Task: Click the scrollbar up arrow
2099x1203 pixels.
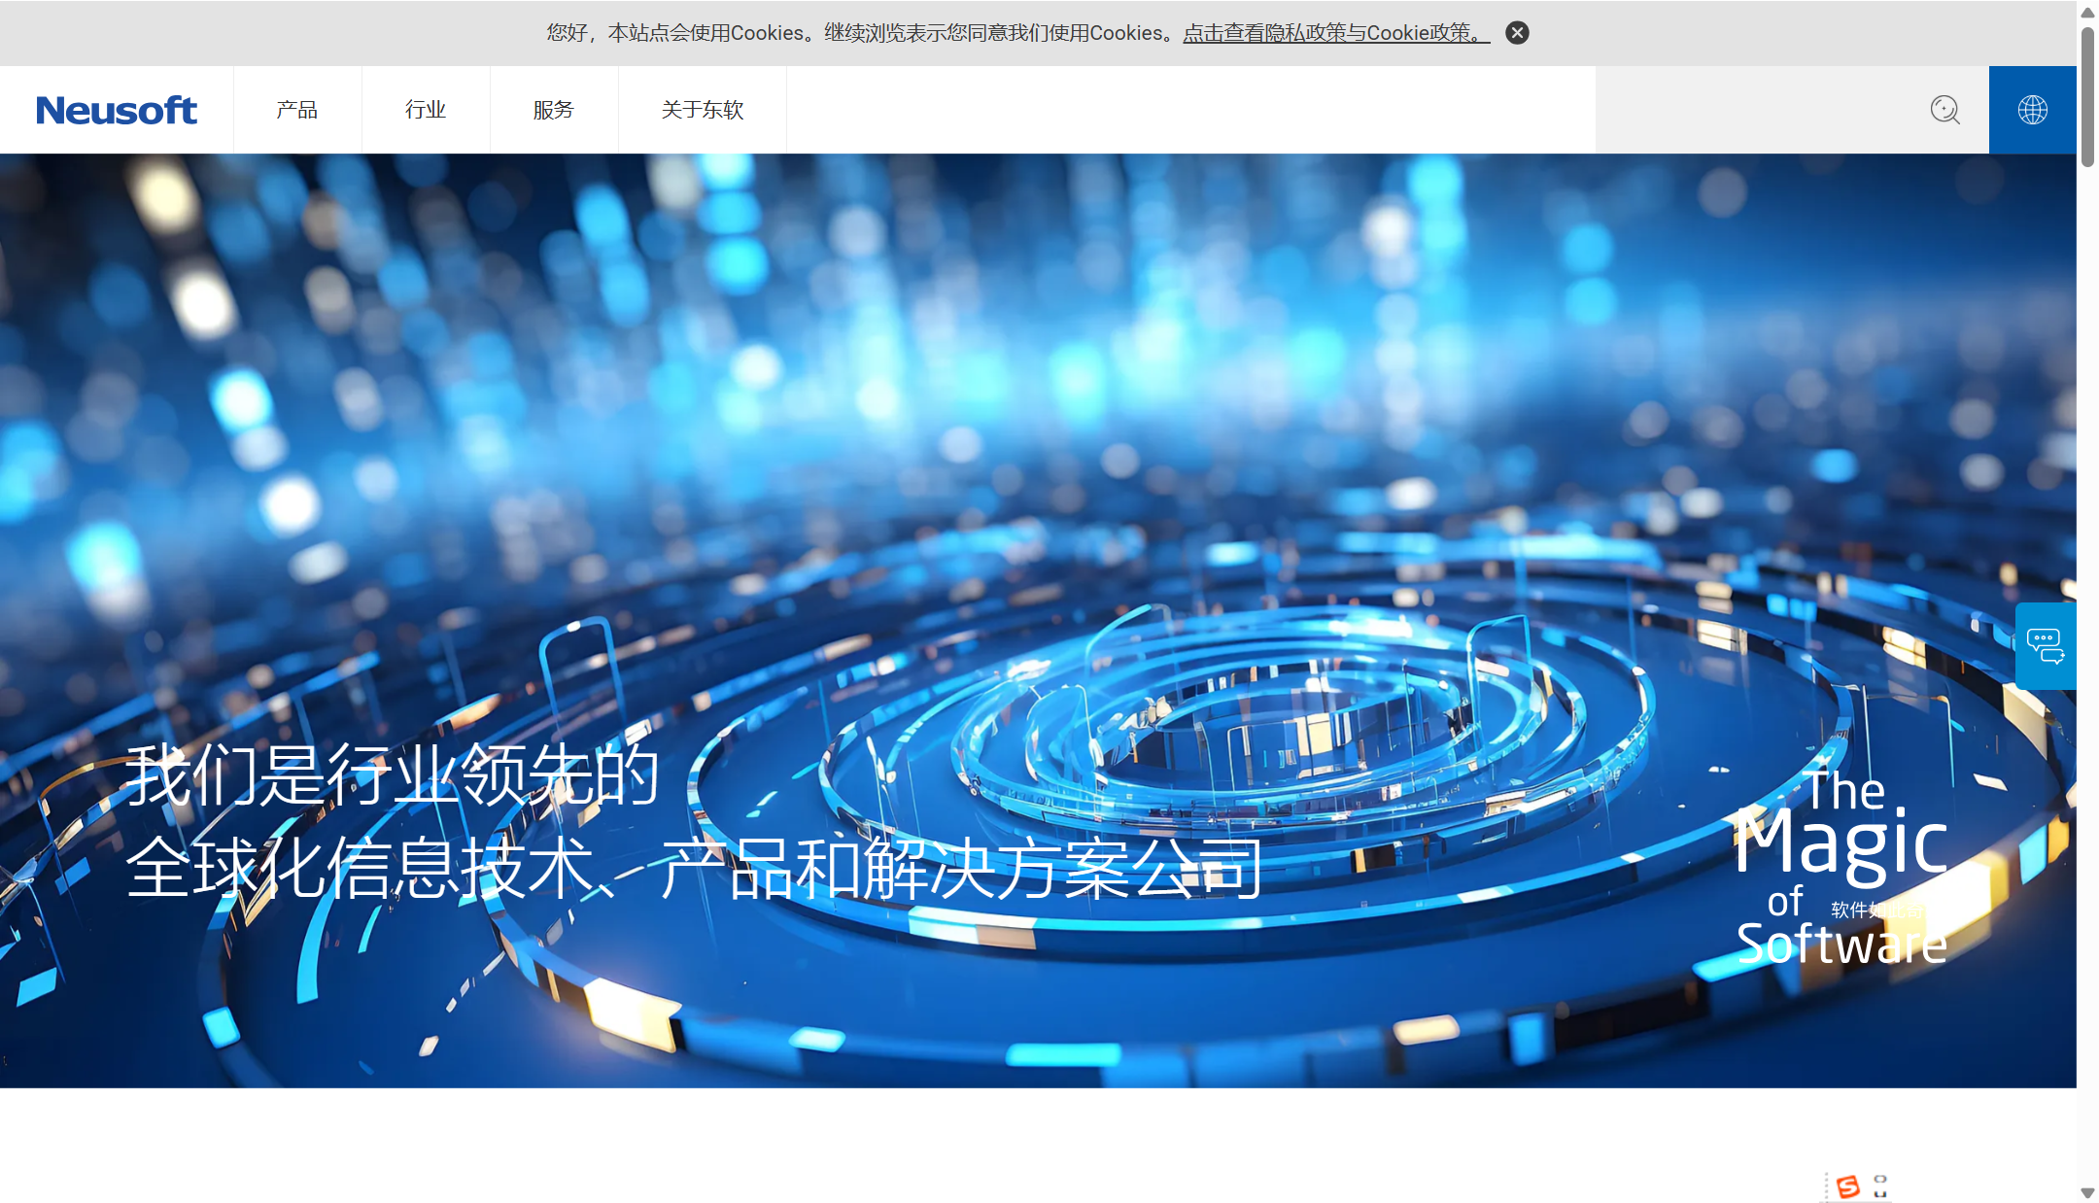Action: point(2086,12)
